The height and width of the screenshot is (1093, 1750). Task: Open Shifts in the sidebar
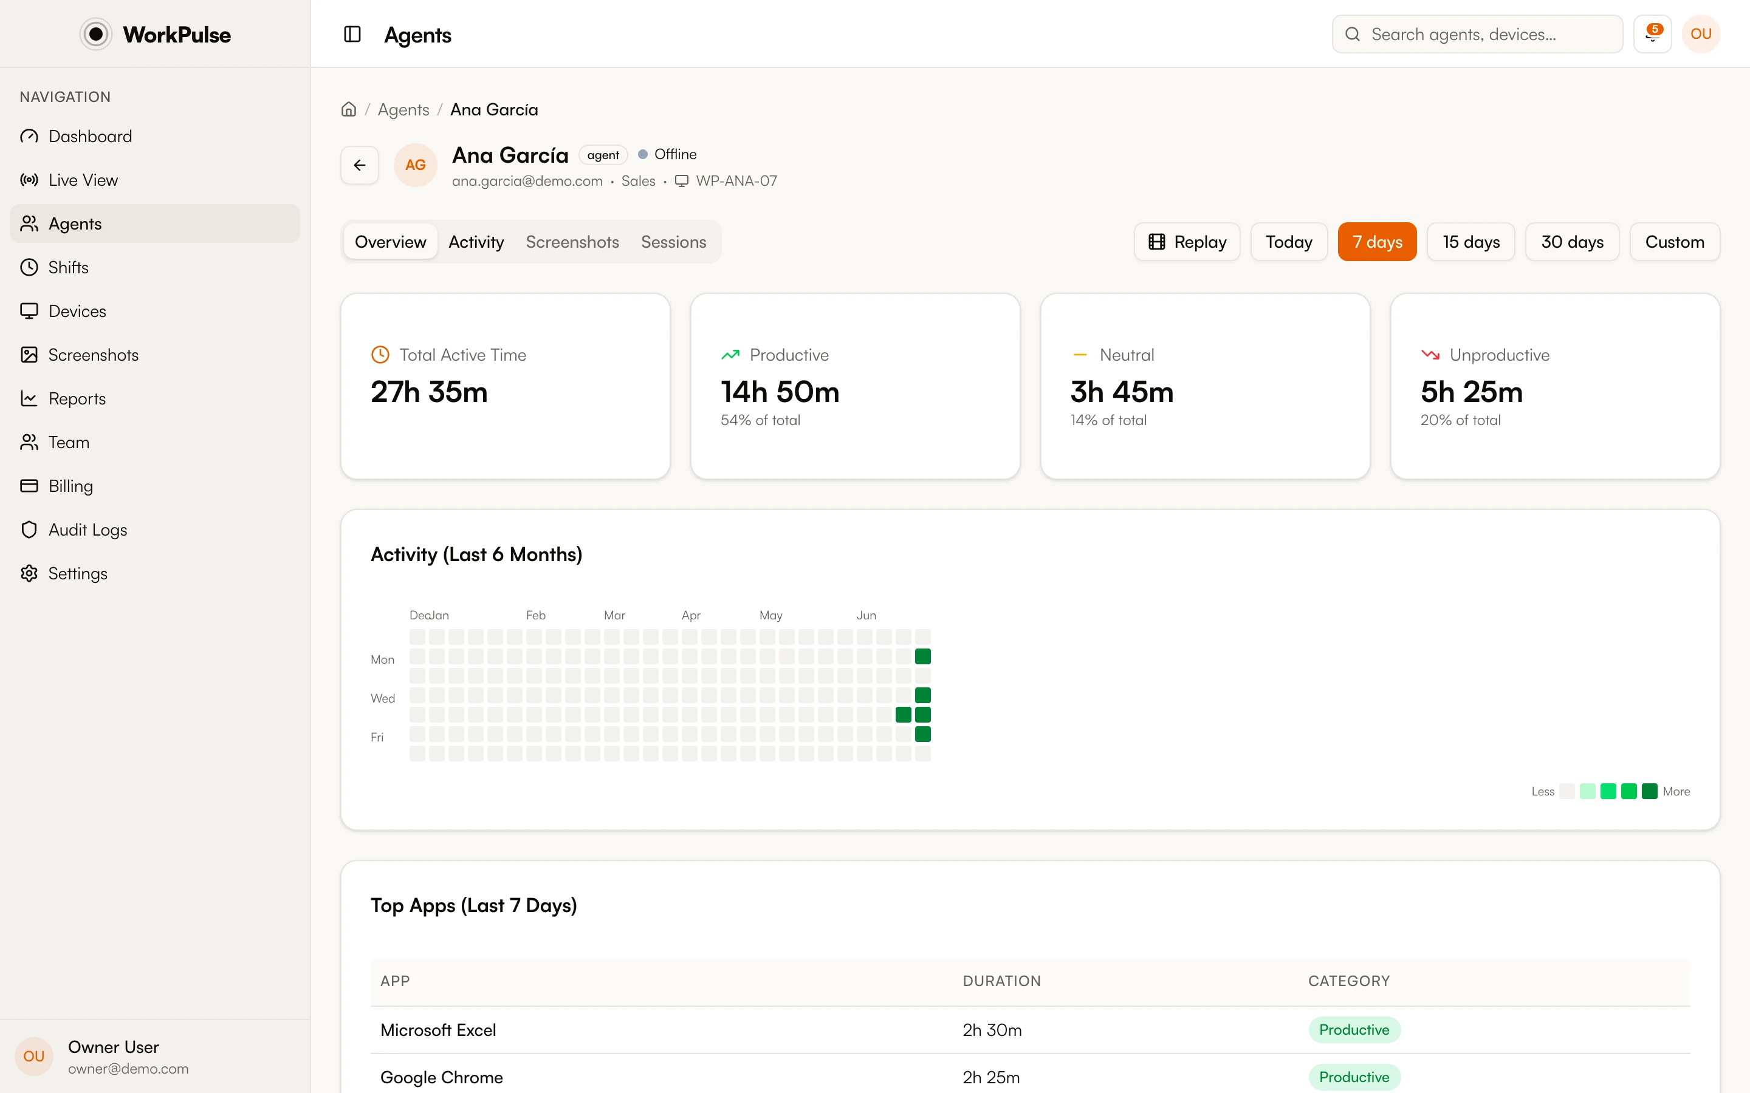155,267
